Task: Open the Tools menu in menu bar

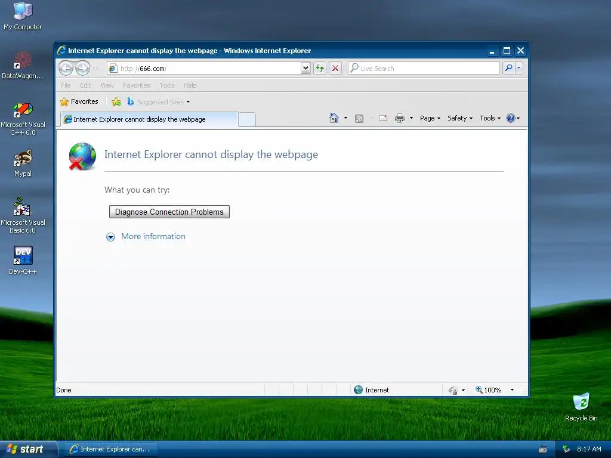Action: tap(167, 85)
